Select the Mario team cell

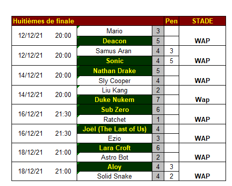tap(115, 31)
